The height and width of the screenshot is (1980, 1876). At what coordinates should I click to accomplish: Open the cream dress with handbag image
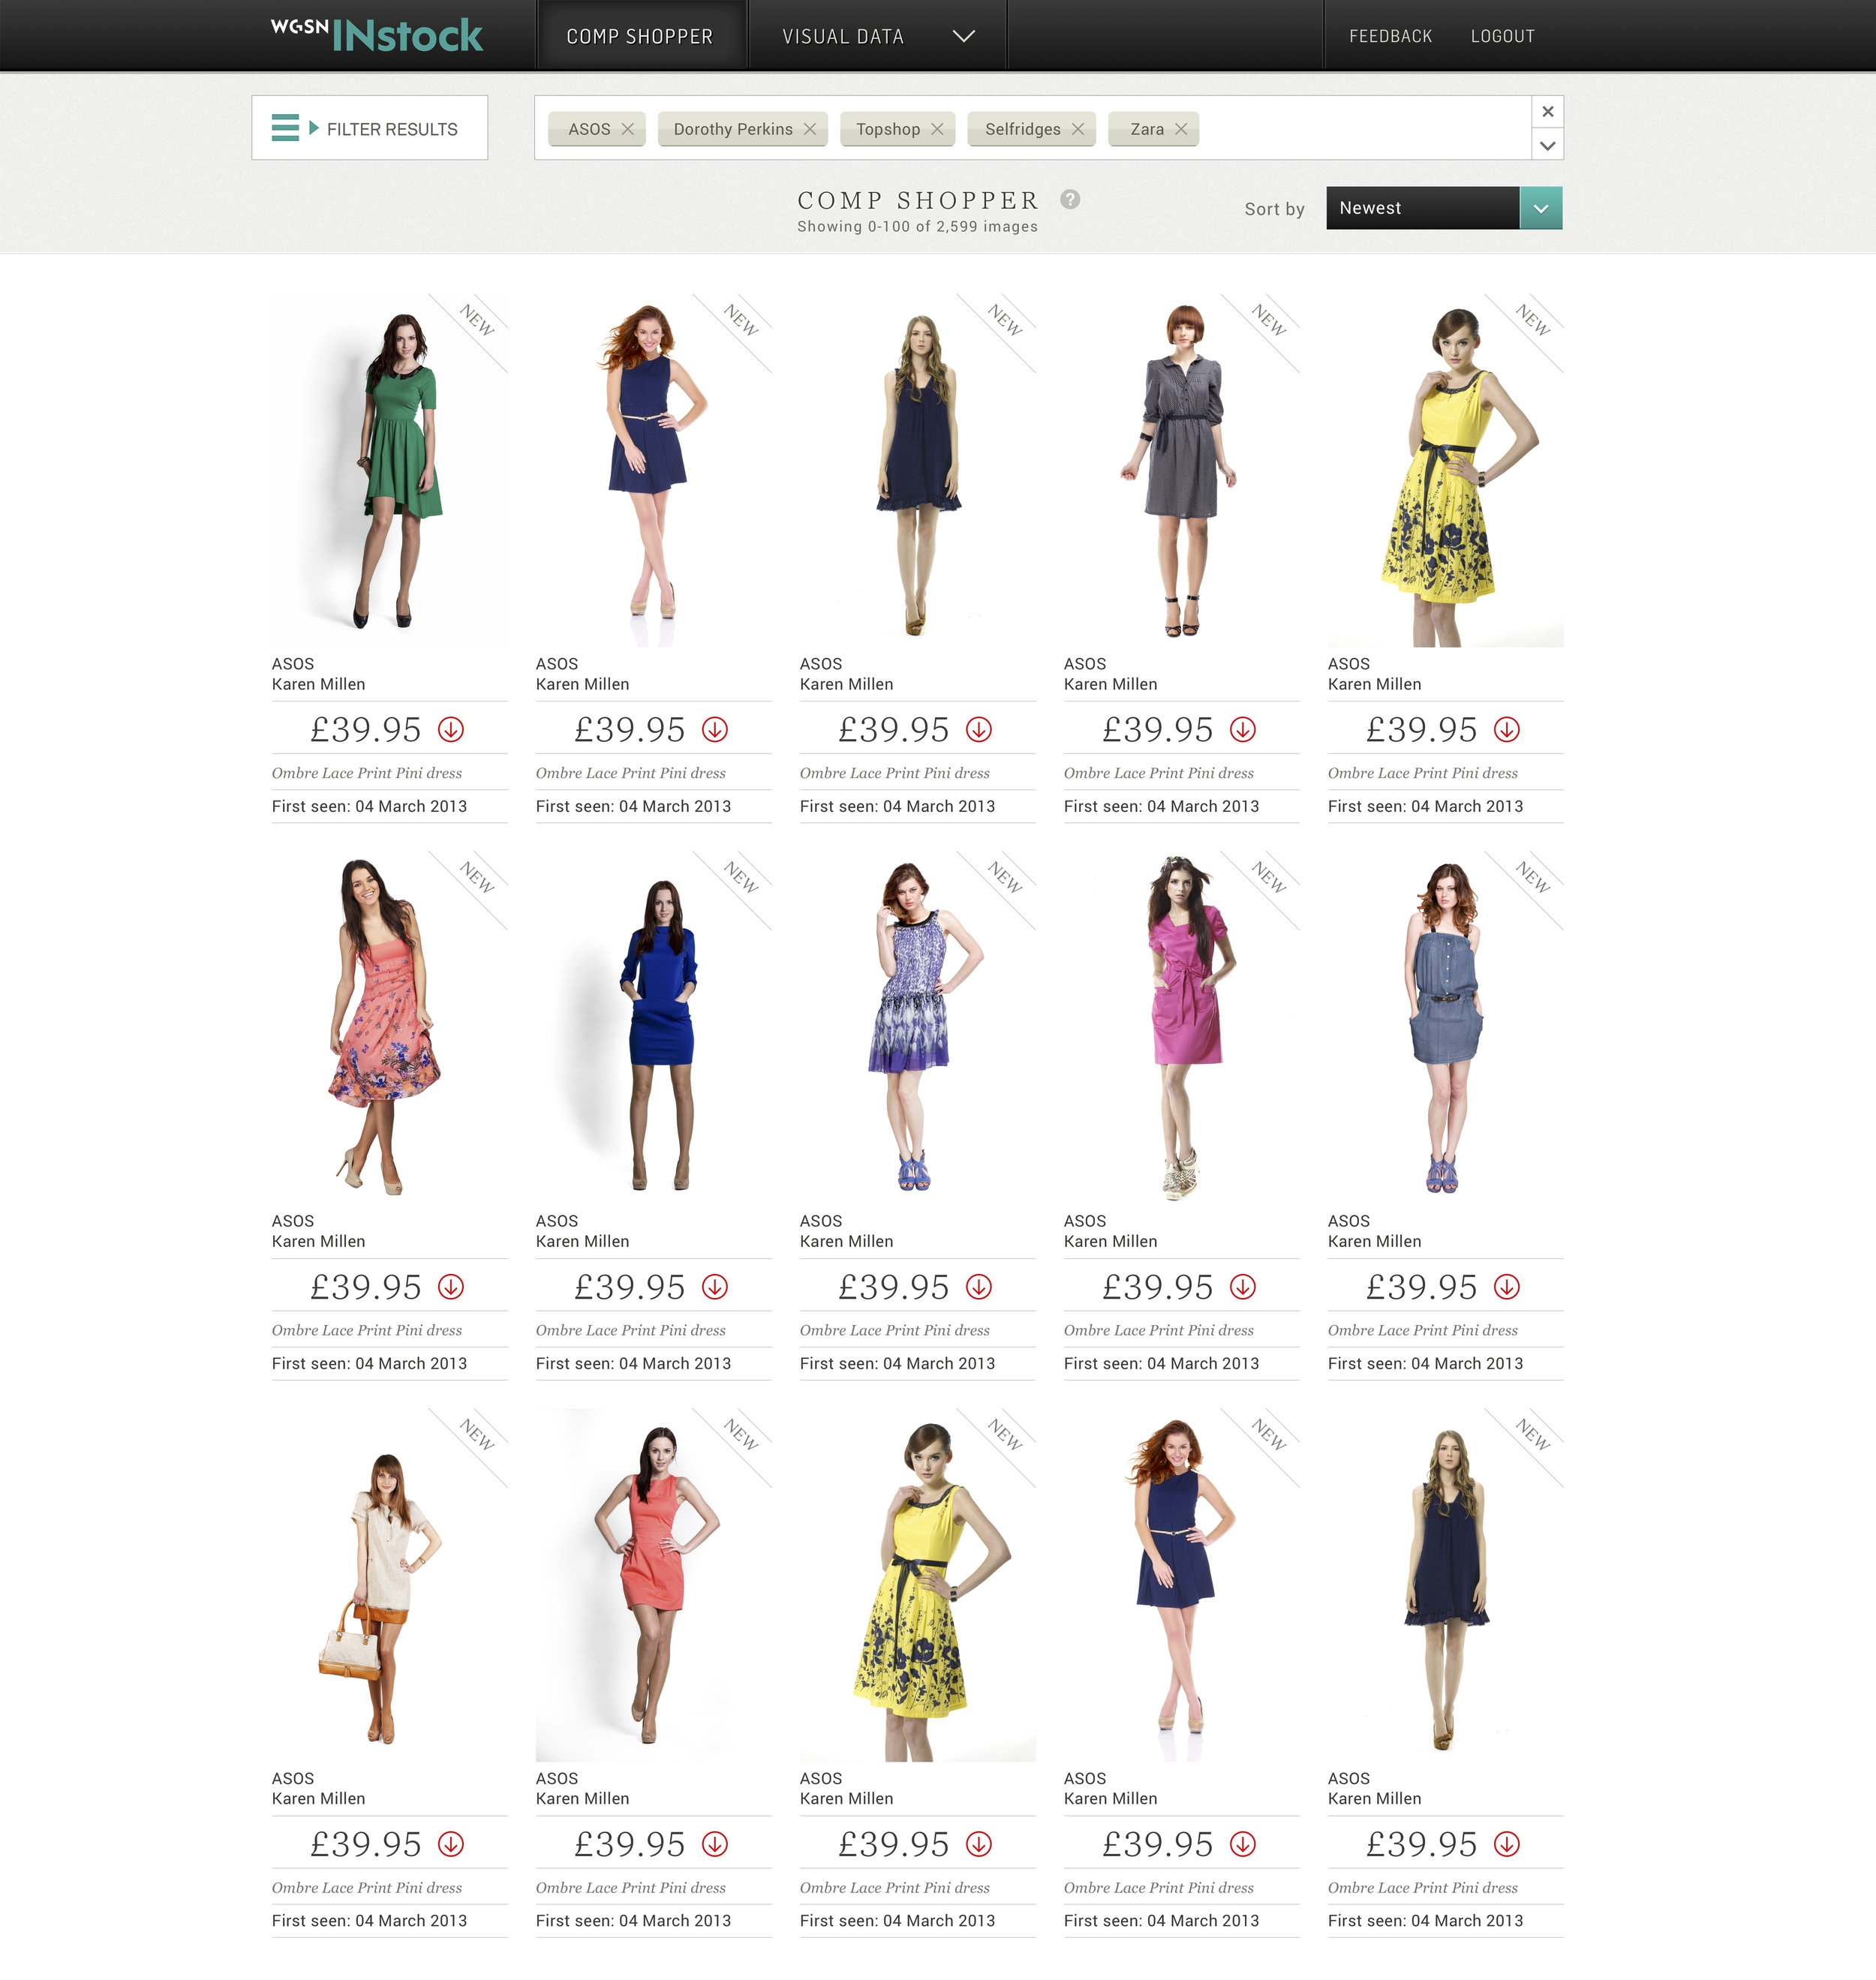click(390, 1585)
